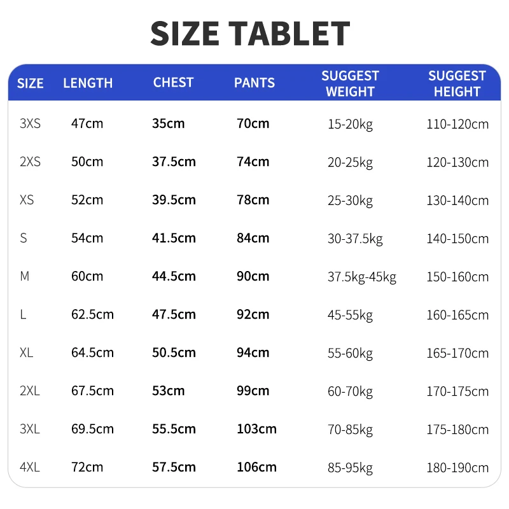The width and height of the screenshot is (509, 509).
Task: Click the 3XS size label
Action: click(30, 123)
